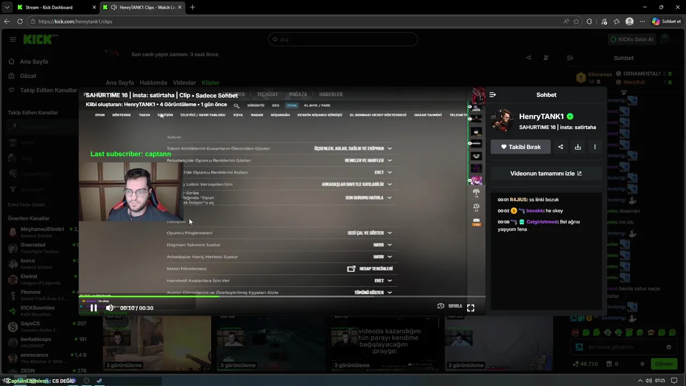Pause the clip playback
The image size is (686, 386).
pos(94,308)
